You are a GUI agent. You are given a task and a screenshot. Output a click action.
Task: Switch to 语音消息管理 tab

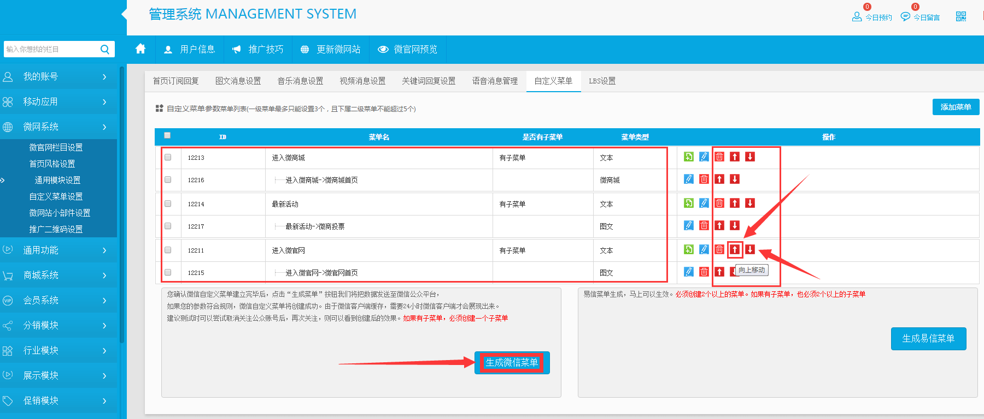(x=495, y=81)
